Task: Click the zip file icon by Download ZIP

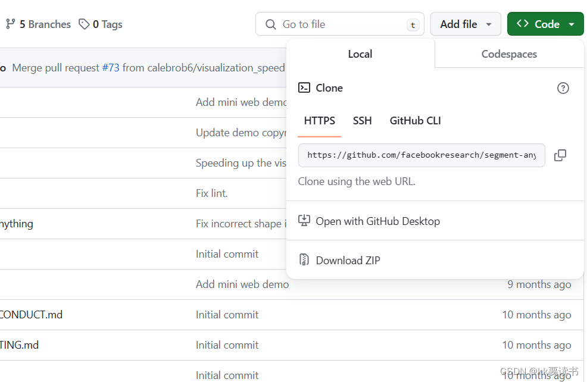Action: pos(304,259)
